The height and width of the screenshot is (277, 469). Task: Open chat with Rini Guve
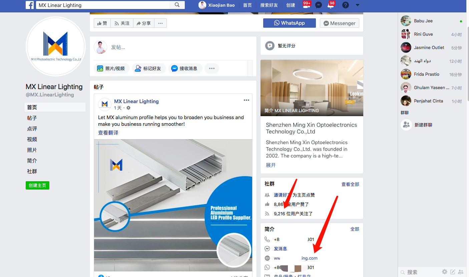(x=431, y=34)
